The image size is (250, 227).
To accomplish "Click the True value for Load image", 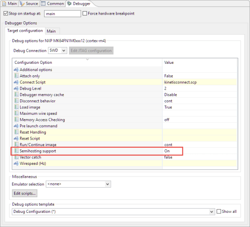I will tap(168, 107).
